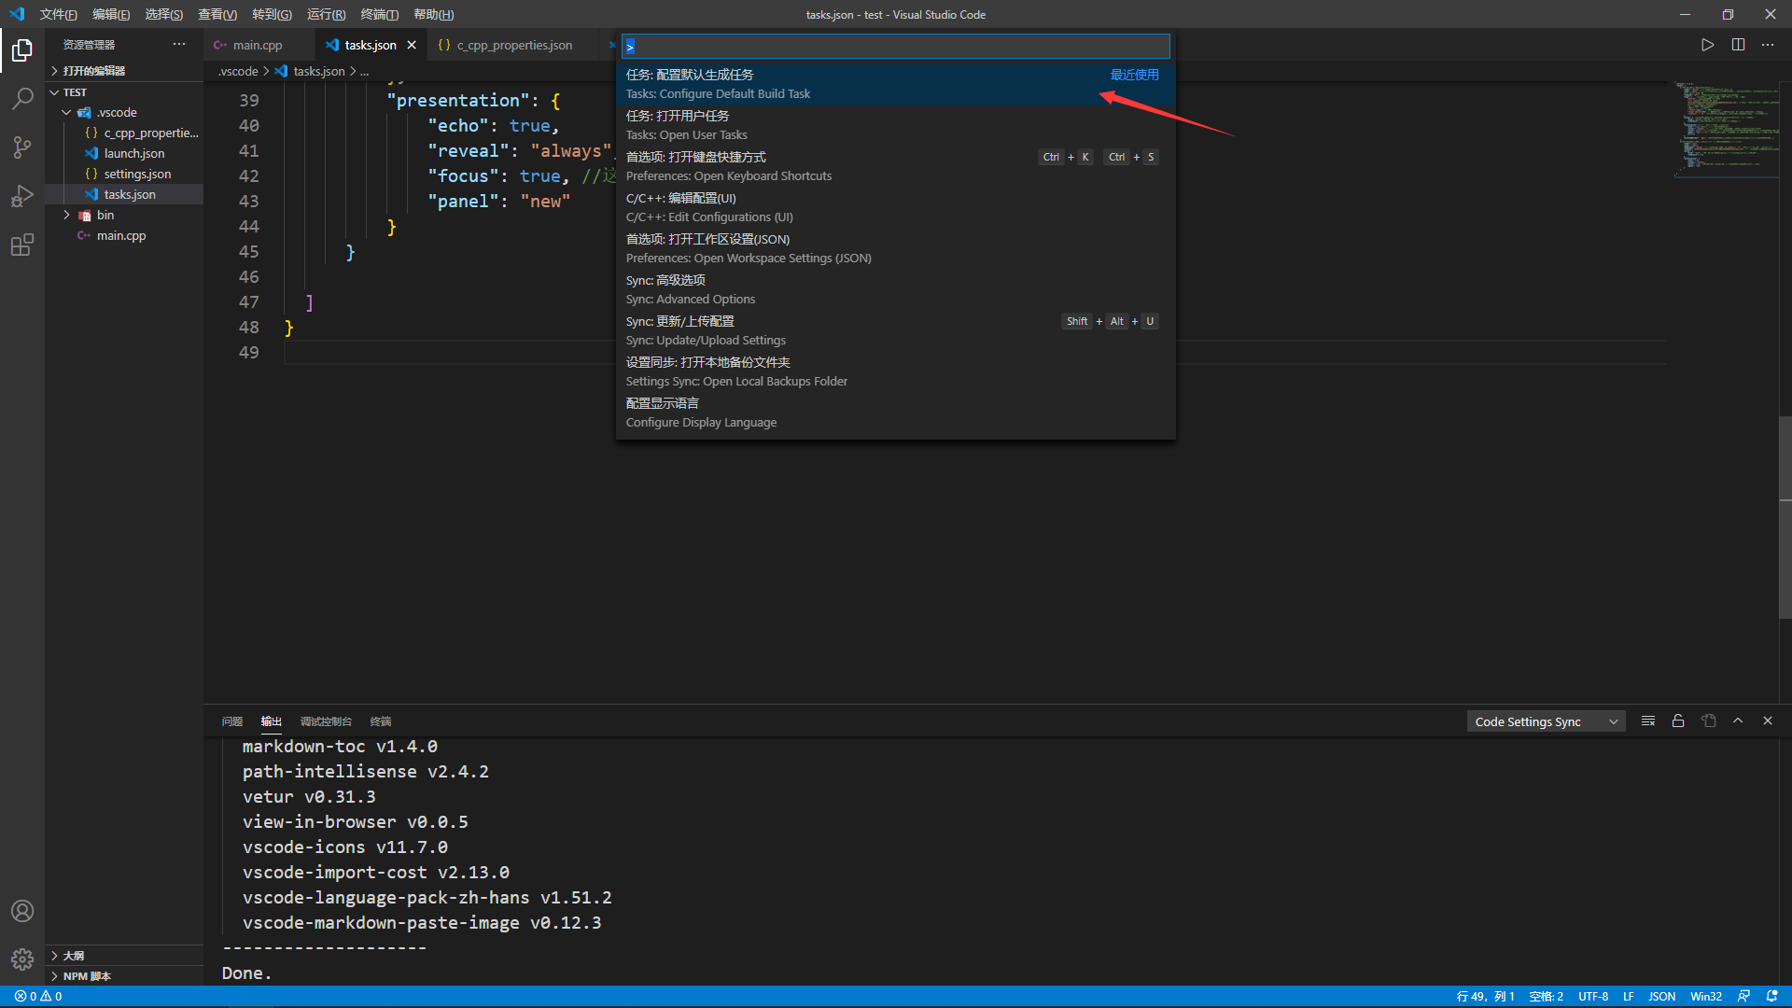Maximize the bottom panel with chevron
Screen dimensions: 1792x1008
pos(1738,721)
